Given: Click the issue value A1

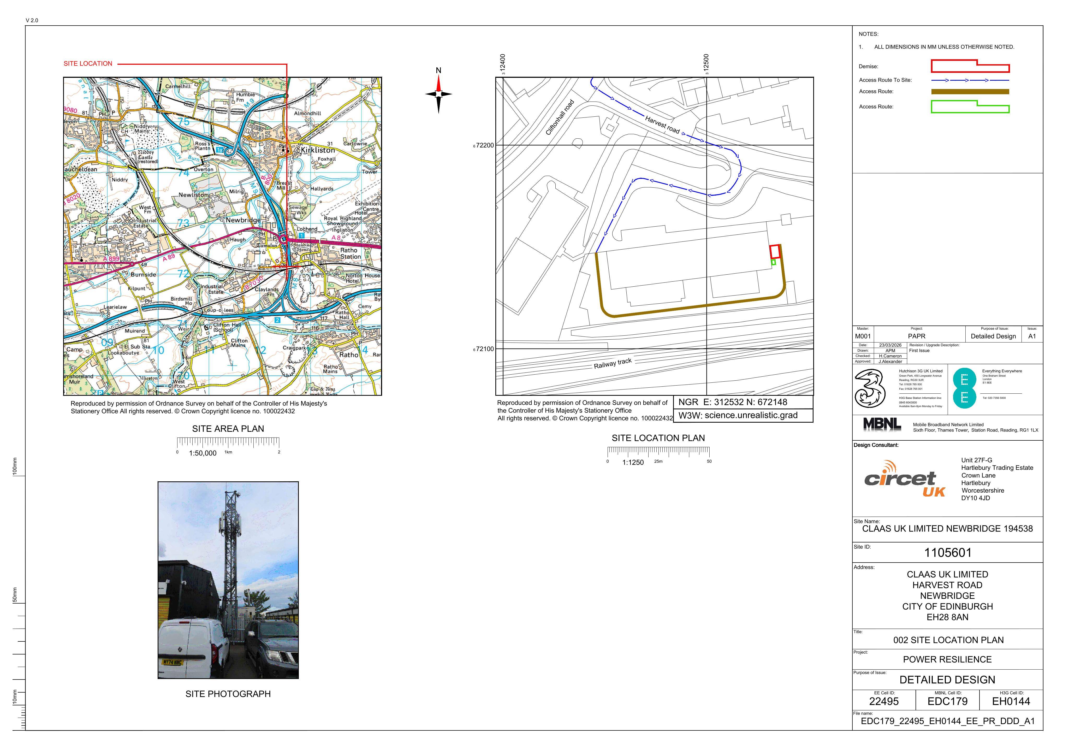Looking at the screenshot, I should pyautogui.click(x=1032, y=336).
